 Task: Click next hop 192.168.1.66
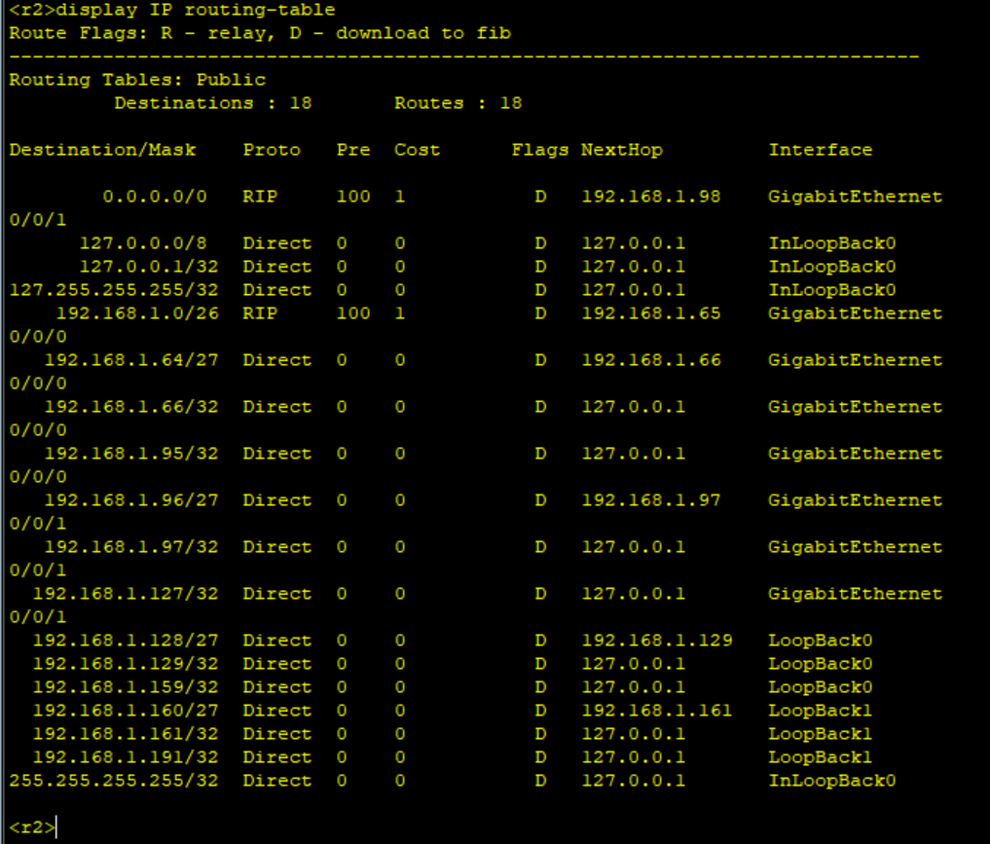pyautogui.click(x=651, y=360)
